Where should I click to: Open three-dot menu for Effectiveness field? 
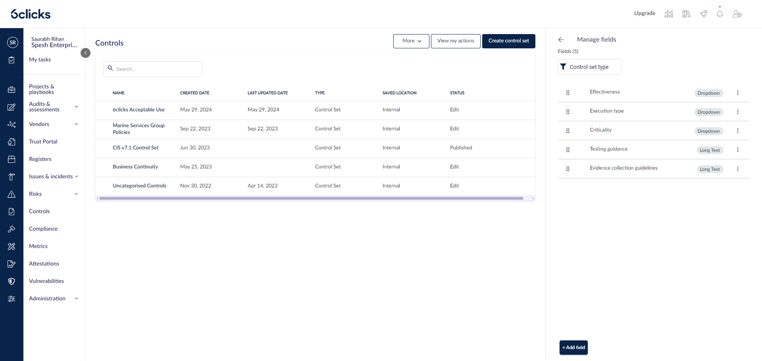737,93
